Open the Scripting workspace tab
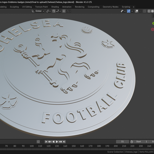The width and height of the screenshot is (154, 154). (126, 7)
